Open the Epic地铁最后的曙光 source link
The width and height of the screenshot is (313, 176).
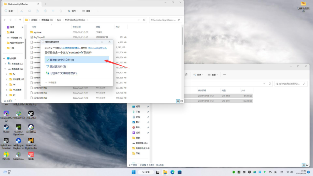(x=71, y=48)
